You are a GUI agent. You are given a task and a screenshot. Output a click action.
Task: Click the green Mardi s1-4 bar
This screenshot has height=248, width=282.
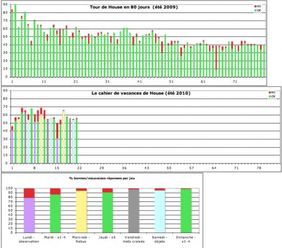tap(55, 213)
